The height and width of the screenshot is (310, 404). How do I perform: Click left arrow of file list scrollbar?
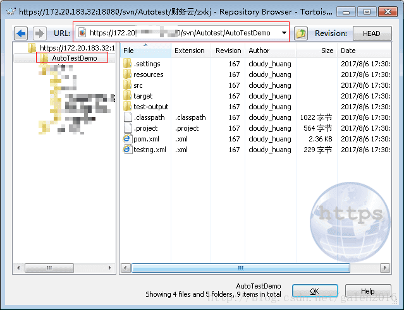[x=125, y=268]
